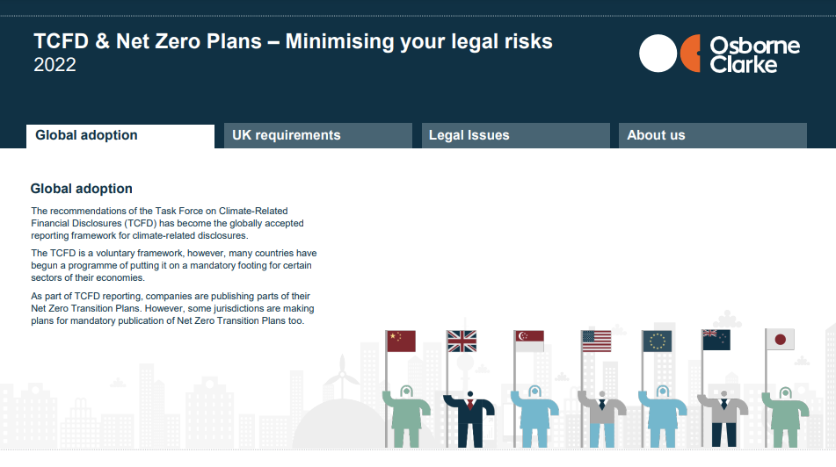Click the wind turbine illustration
Screen dimensions: 836x467
(342, 377)
